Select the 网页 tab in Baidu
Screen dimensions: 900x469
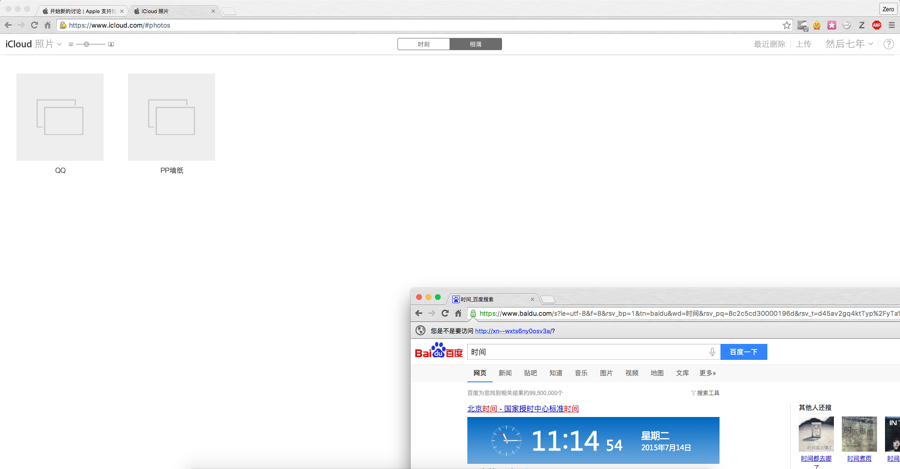[480, 373]
